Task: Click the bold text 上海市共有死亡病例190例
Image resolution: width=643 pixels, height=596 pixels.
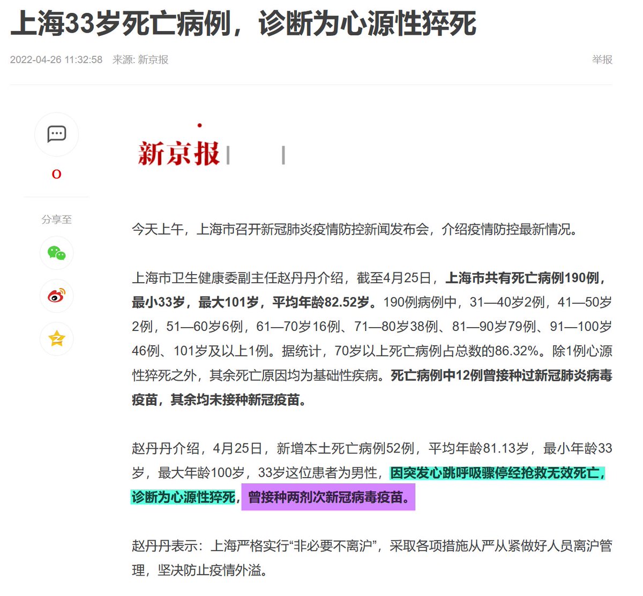Action: coord(526,278)
